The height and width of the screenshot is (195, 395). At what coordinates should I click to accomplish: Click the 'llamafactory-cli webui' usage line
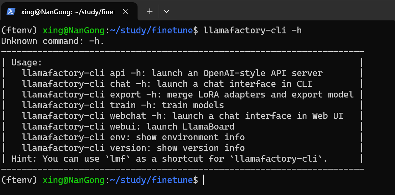(128, 127)
